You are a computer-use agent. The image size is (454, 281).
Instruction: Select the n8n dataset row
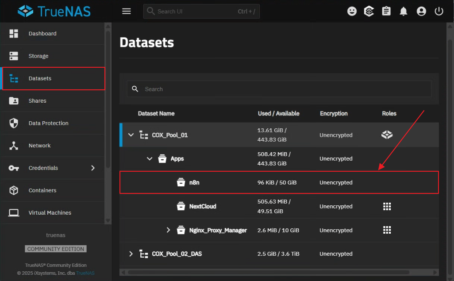(279, 182)
